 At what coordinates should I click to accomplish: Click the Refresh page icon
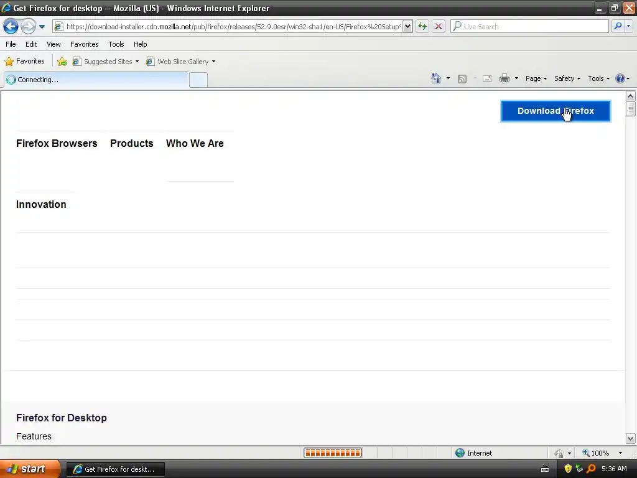click(x=422, y=27)
